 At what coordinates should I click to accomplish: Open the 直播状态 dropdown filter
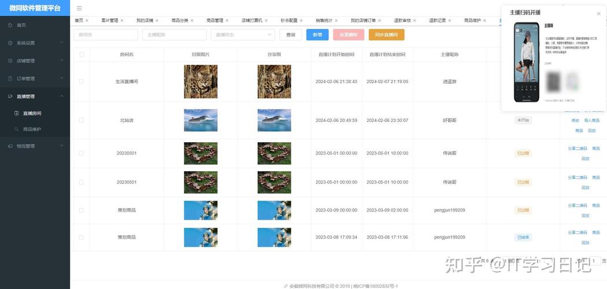pos(243,35)
